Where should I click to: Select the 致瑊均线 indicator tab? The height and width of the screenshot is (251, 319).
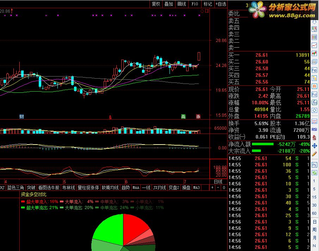click(110, 188)
